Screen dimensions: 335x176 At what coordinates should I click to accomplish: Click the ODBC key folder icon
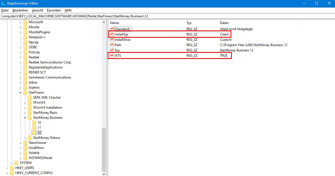(25, 47)
